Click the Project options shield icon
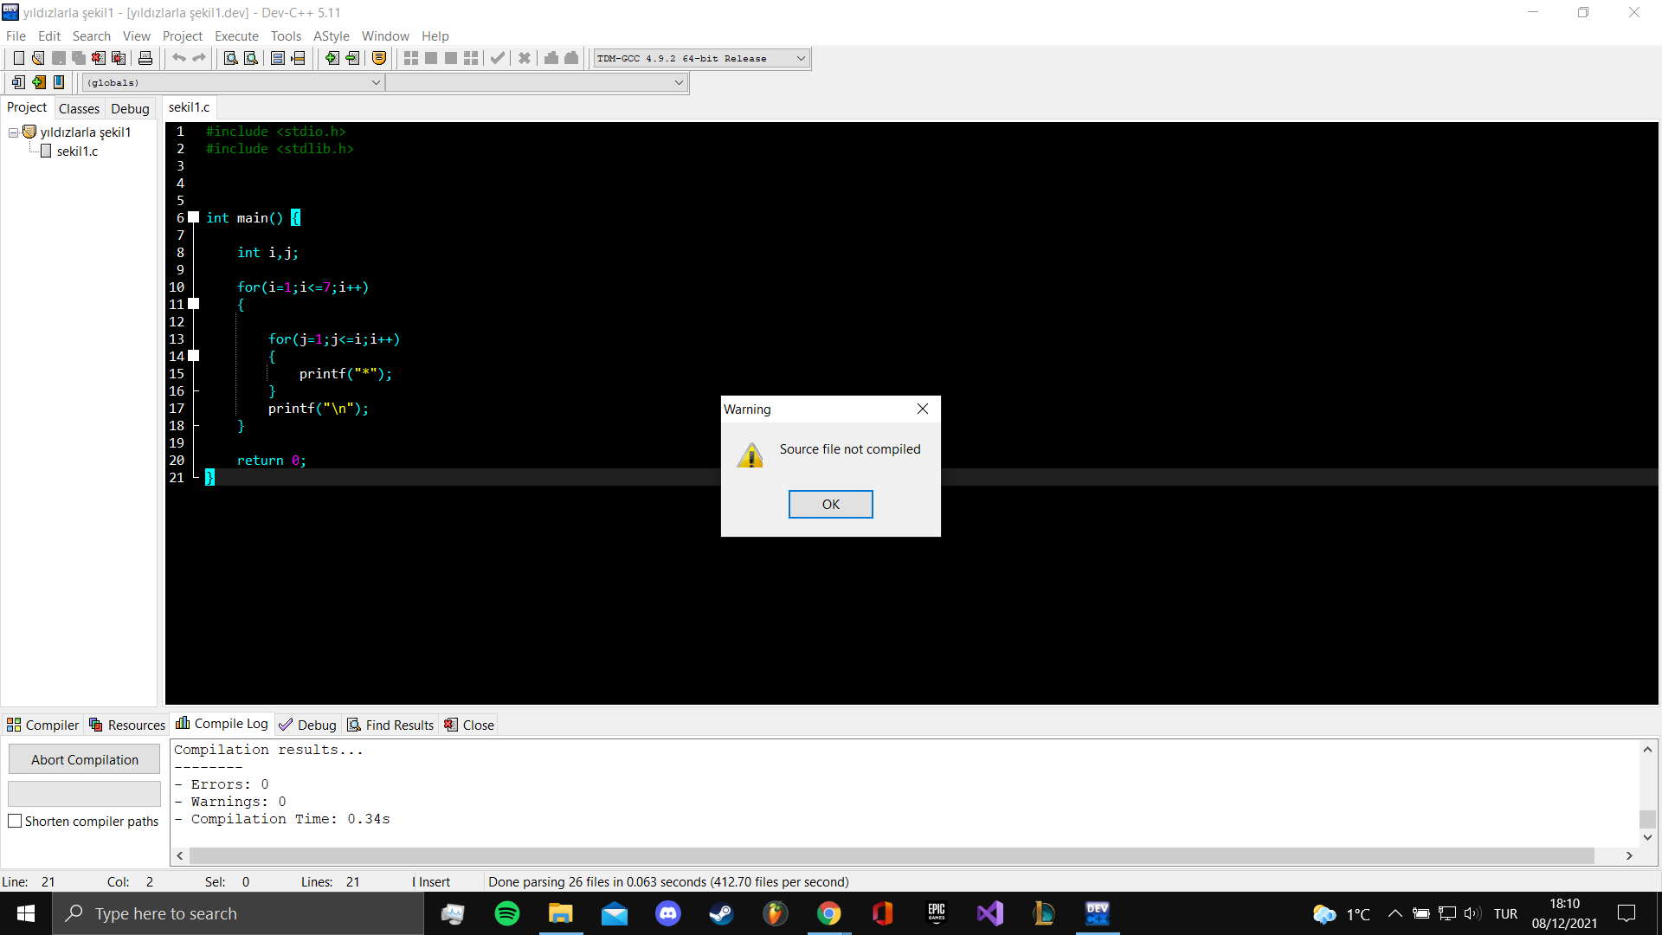 tap(379, 58)
